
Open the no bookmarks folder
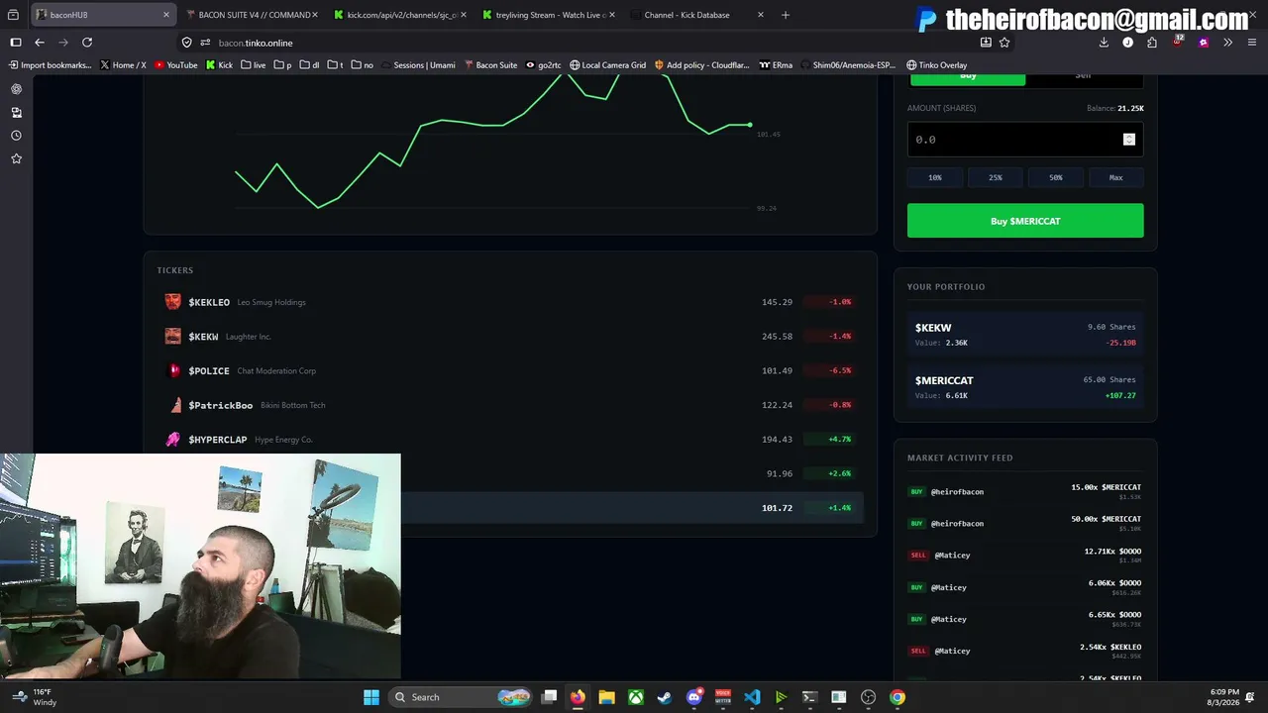(362, 65)
